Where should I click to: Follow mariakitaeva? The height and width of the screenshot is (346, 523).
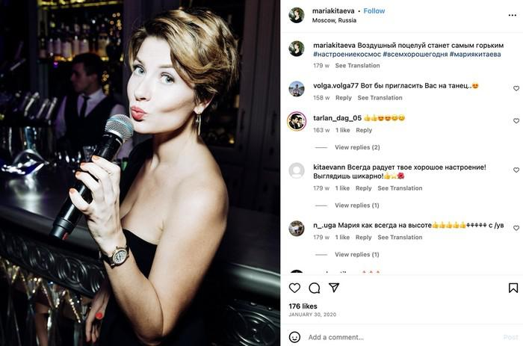(x=374, y=11)
